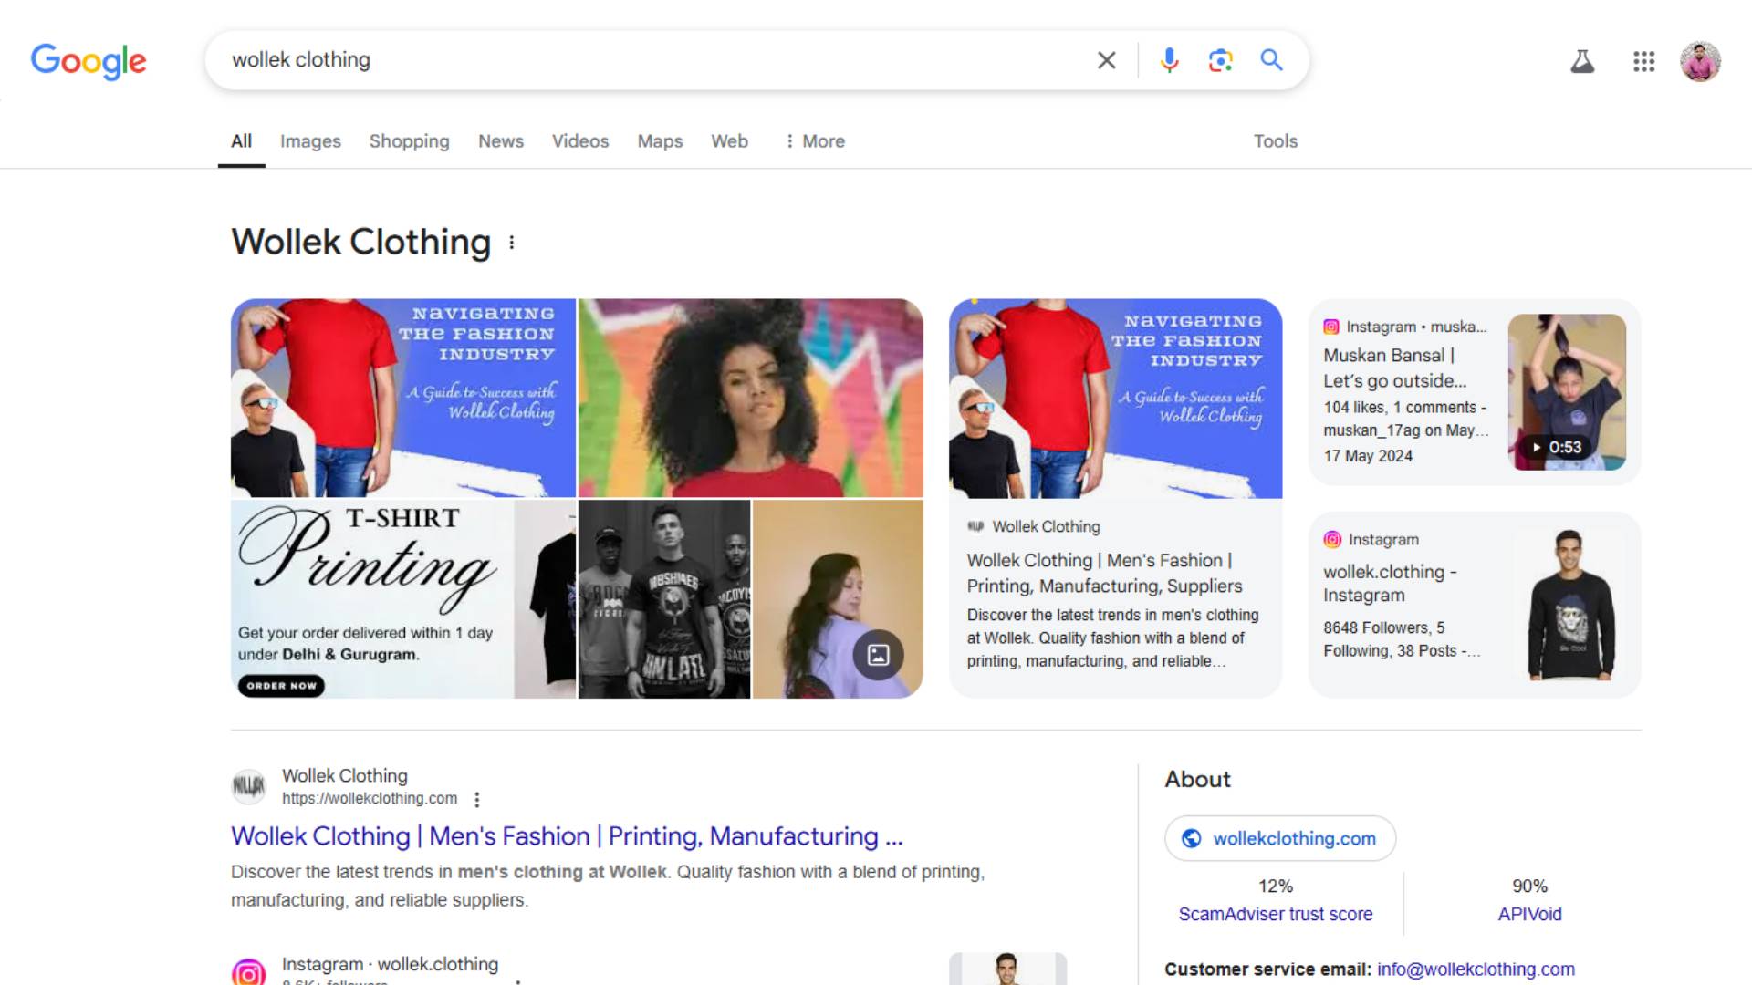Click Instagram logo on wollek.clothing card
This screenshot has width=1752, height=985.
1332,540
